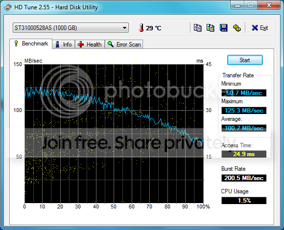
Task: Click the HD Tune title bar app icon
Action: click(8, 8)
